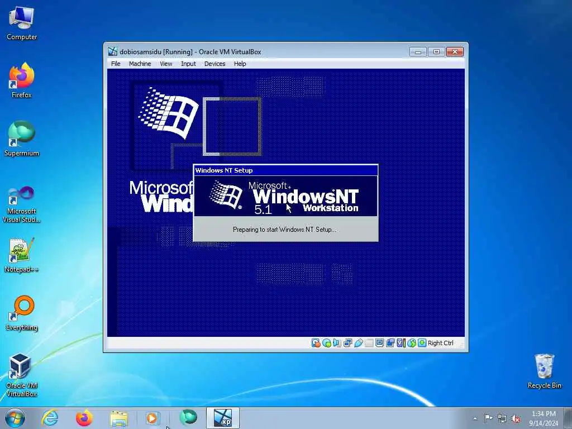Click the keyboard capture host key icon

pos(422,343)
